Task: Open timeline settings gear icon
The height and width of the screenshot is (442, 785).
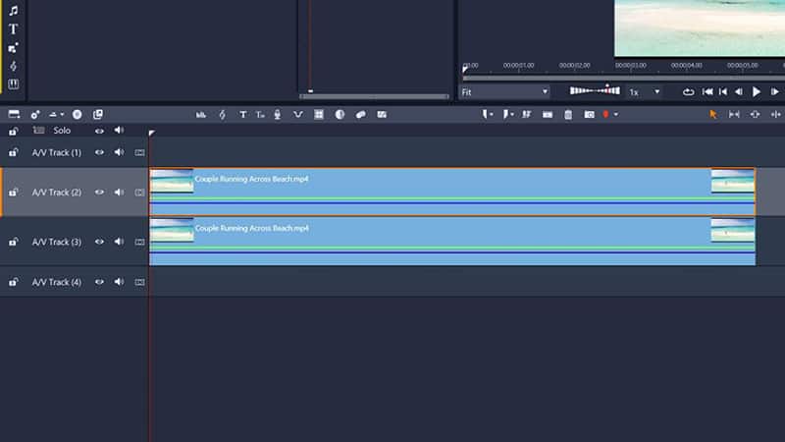Action: (x=35, y=114)
